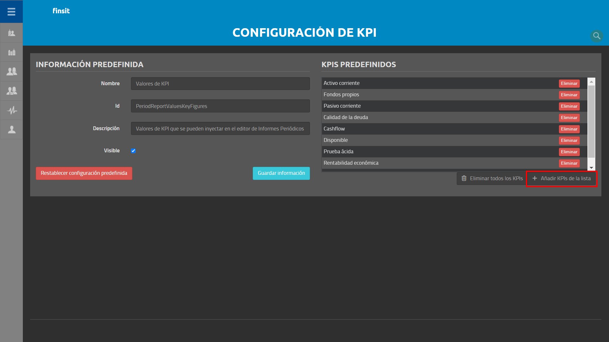Click the Nombre input field

(220, 84)
